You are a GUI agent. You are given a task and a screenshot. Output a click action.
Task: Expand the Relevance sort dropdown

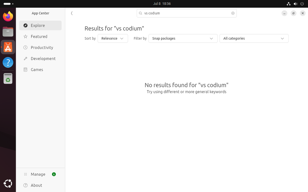113,38
